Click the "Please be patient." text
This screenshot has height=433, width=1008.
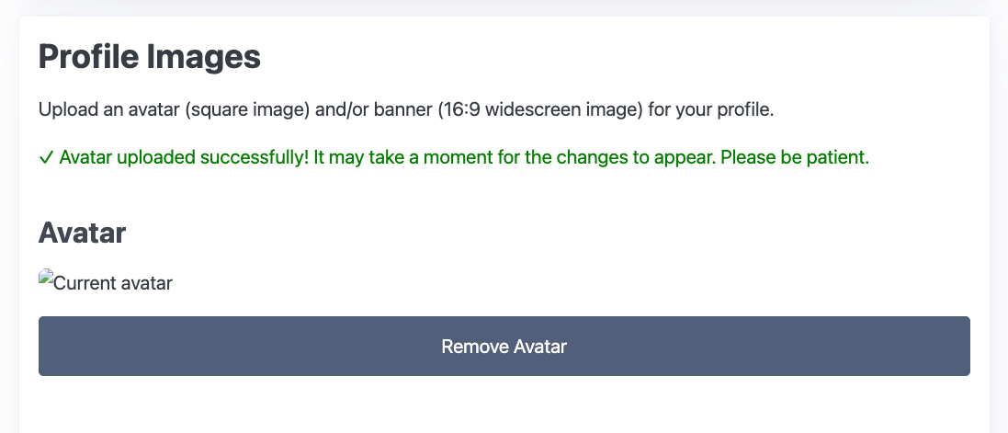795,157
